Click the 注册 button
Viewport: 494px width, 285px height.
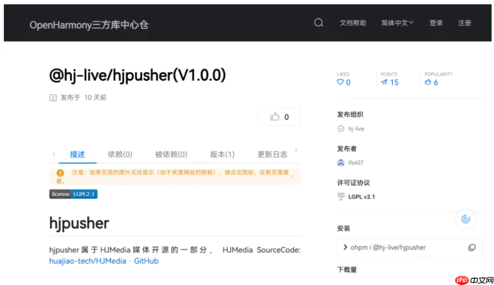pyautogui.click(x=464, y=23)
